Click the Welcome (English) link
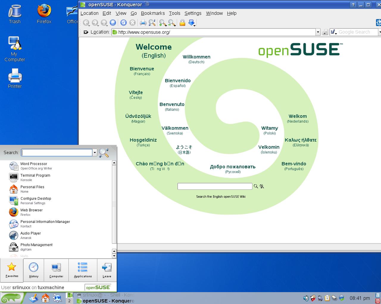The width and height of the screenshot is (381, 304). [154, 50]
